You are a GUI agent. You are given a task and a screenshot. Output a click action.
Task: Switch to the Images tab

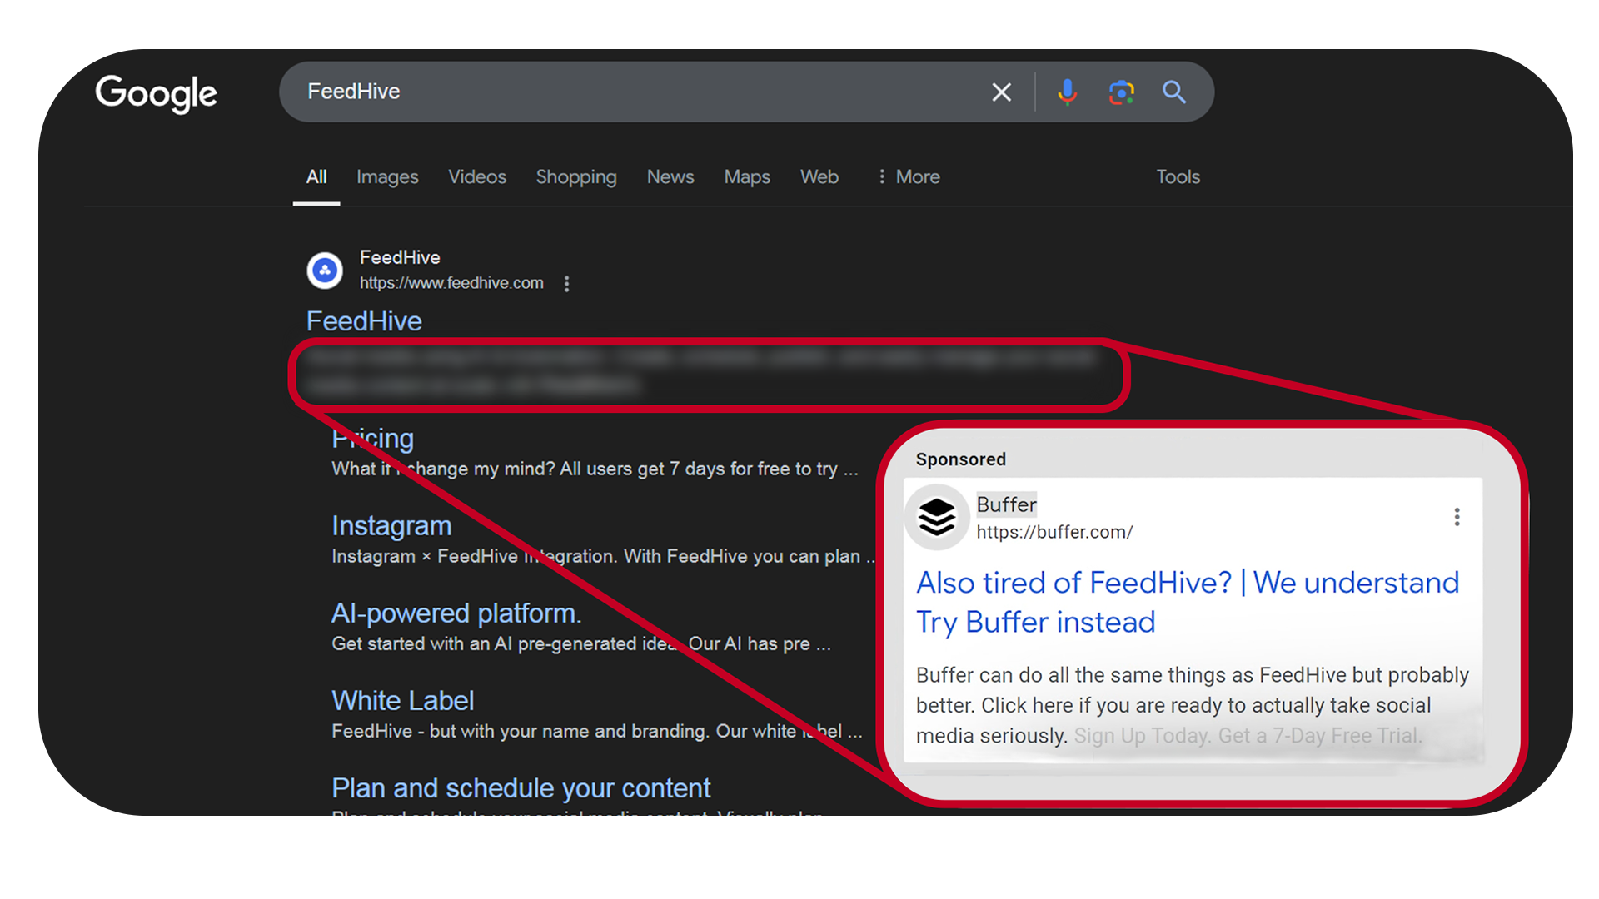click(387, 177)
